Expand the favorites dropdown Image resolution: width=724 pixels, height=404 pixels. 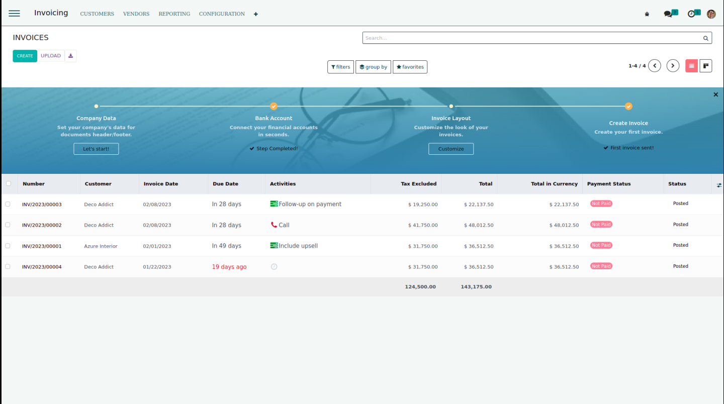410,67
